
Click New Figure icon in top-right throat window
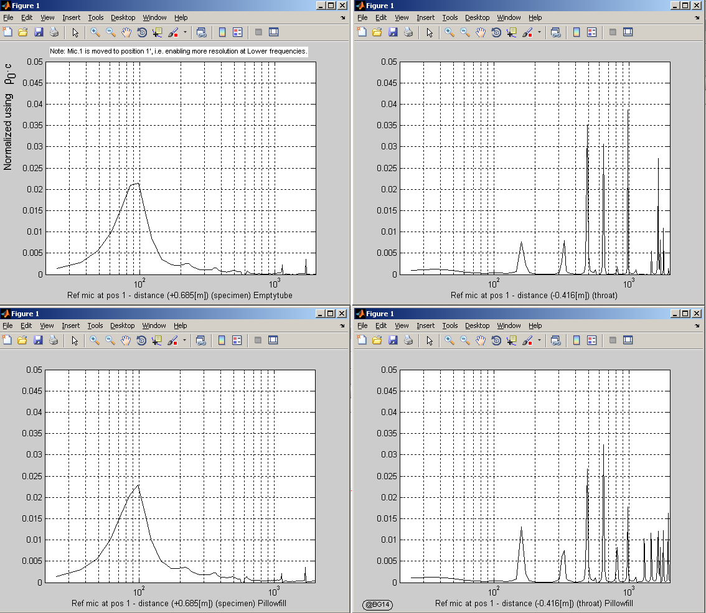tap(362, 32)
